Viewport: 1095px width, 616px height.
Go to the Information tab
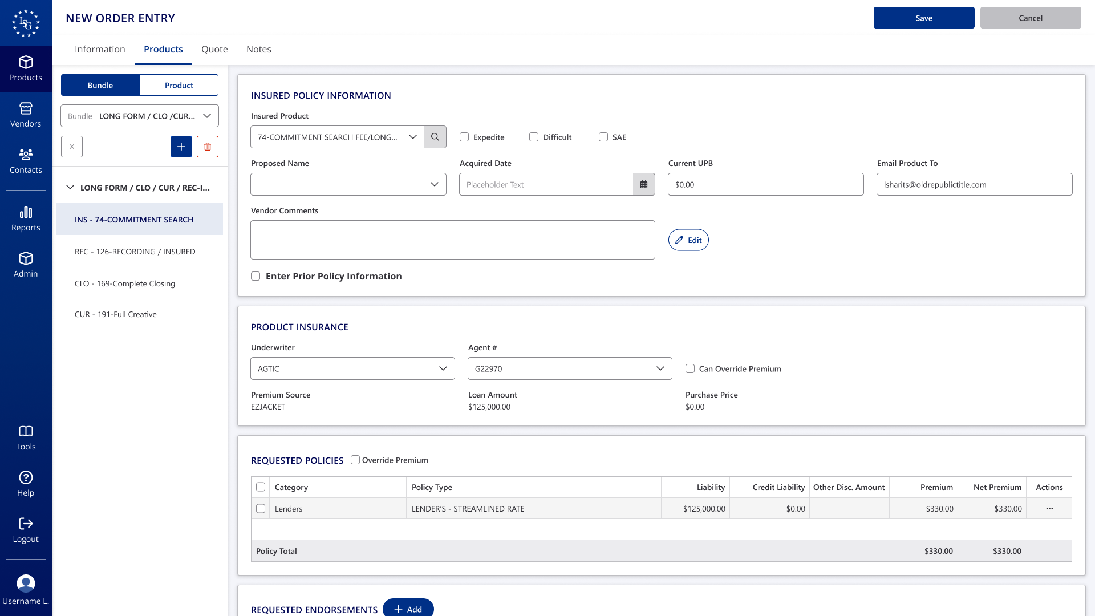[100, 49]
